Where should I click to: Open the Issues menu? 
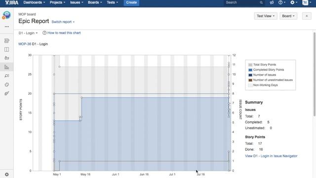[77, 2]
